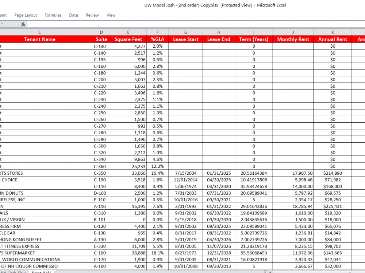
Task: Click the Lease End header cell
Action: click(219, 39)
